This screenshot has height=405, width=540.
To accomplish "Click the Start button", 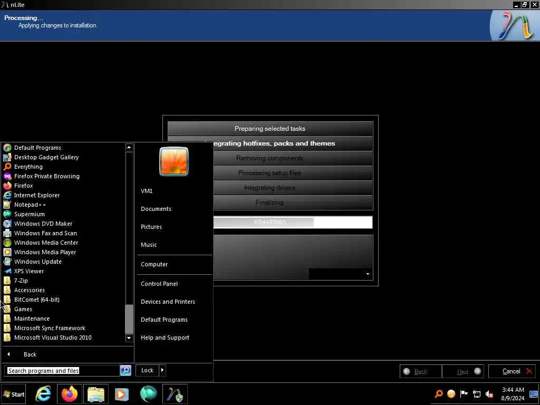I will pyautogui.click(x=13, y=394).
